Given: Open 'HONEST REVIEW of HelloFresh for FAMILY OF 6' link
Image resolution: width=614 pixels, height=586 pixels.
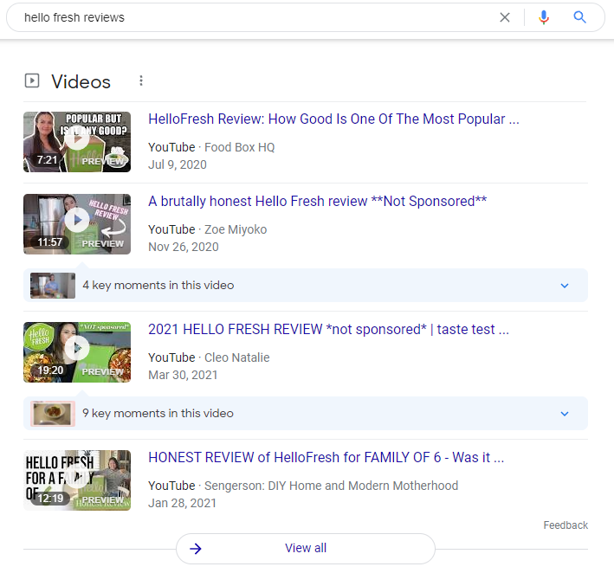Looking at the screenshot, I should point(326,457).
